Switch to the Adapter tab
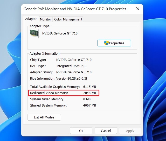The image size is (166, 141). click(31, 19)
